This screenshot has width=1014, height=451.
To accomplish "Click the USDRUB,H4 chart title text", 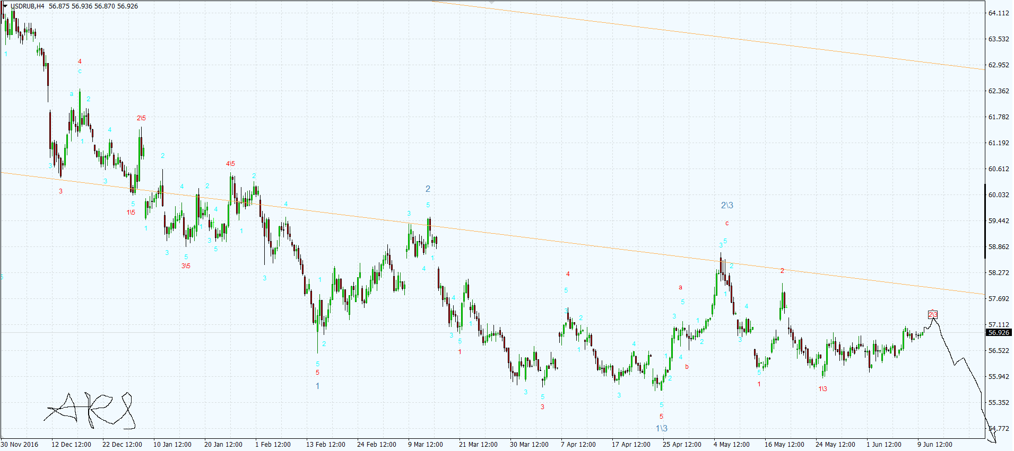I will point(28,6).
